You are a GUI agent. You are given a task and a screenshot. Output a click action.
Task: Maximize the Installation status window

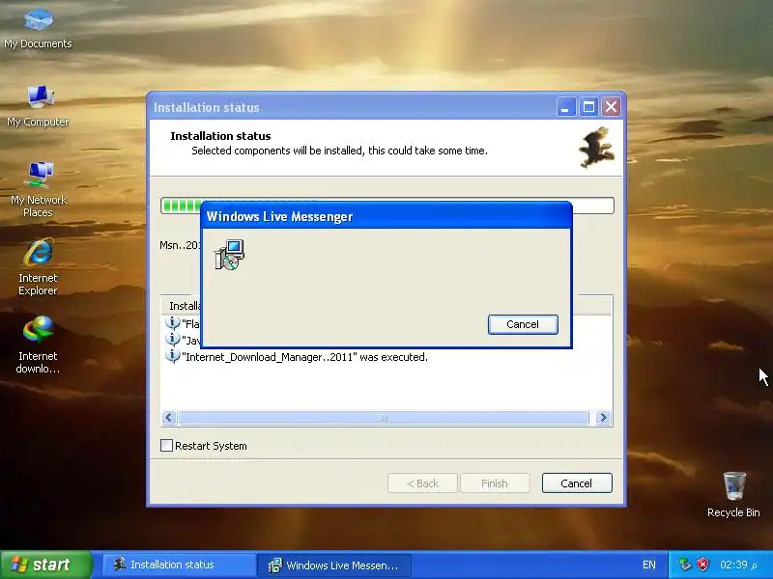[x=588, y=107]
